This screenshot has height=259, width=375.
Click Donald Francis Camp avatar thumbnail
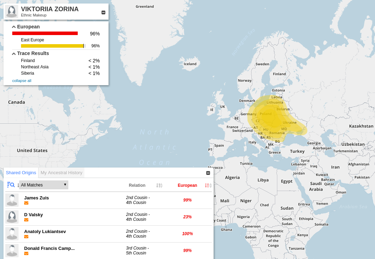click(12, 250)
